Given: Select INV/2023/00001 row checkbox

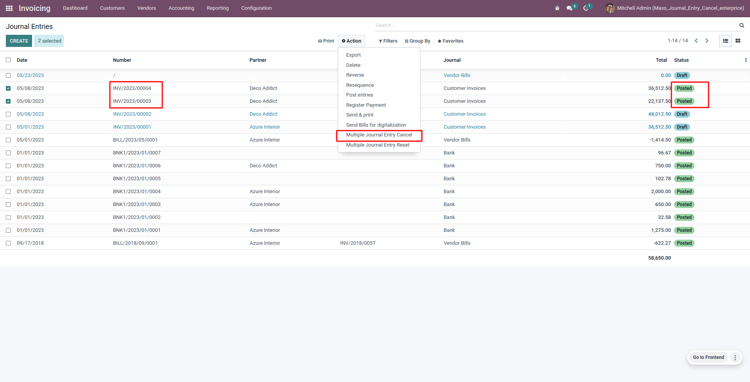Looking at the screenshot, I should [x=8, y=127].
